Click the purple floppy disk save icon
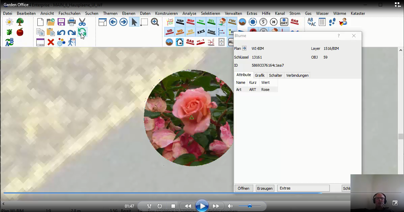 61,22
